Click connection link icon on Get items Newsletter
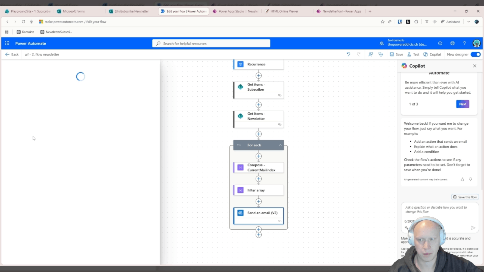This screenshot has height=272, width=484. (280, 124)
